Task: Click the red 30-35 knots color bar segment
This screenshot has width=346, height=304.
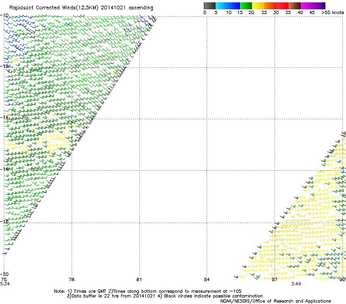Action: click(282, 6)
